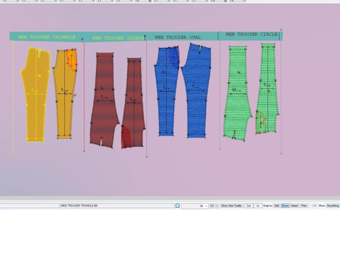Click the Smoothing display option

pyautogui.click(x=332, y=206)
